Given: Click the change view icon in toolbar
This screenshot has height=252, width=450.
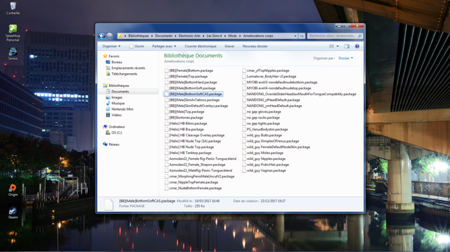Looking at the screenshot, I should click(331, 46).
